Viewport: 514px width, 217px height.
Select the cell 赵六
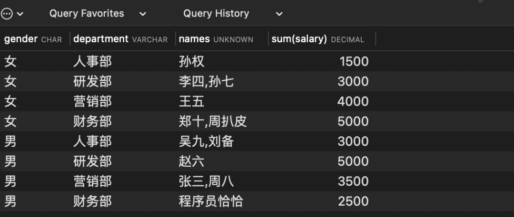click(192, 161)
